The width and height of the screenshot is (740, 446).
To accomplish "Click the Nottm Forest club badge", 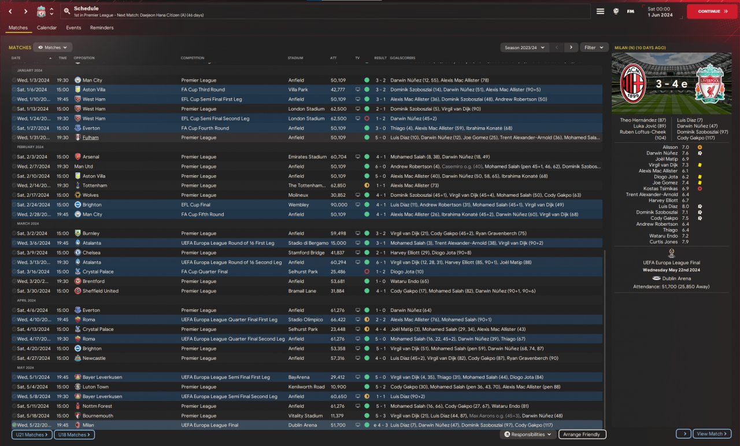I will [x=78, y=406].
